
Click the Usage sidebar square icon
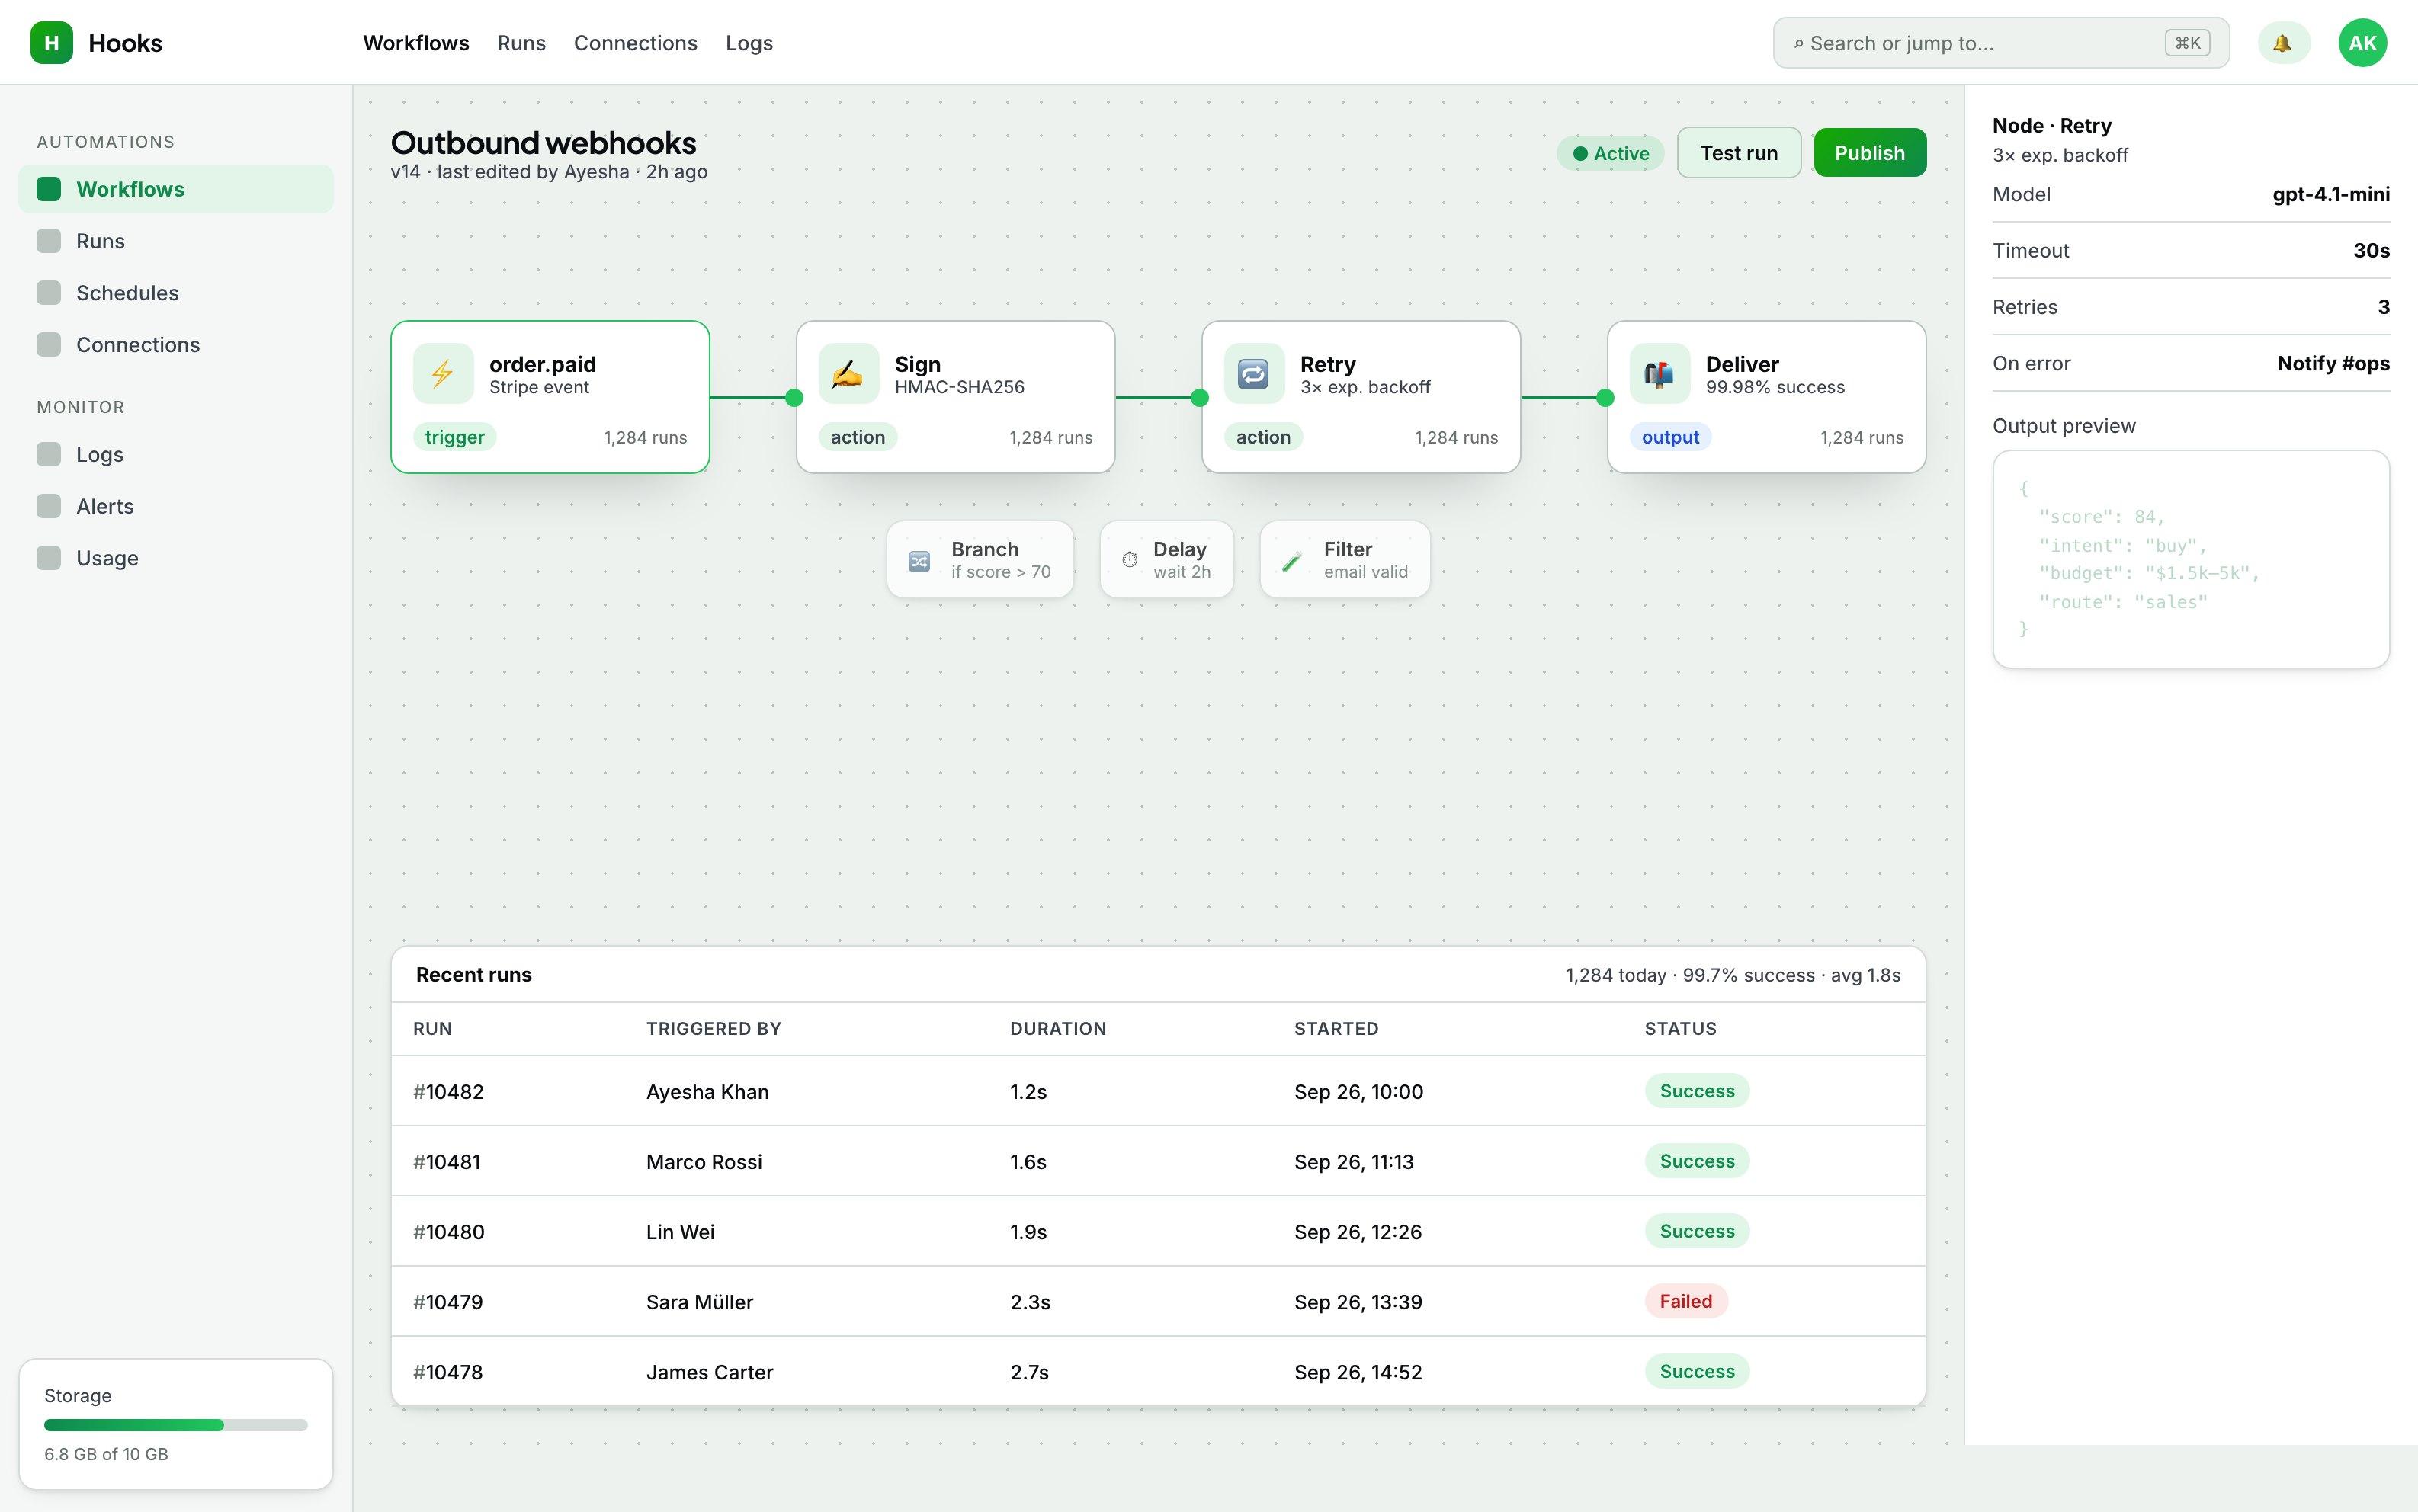pyautogui.click(x=49, y=558)
